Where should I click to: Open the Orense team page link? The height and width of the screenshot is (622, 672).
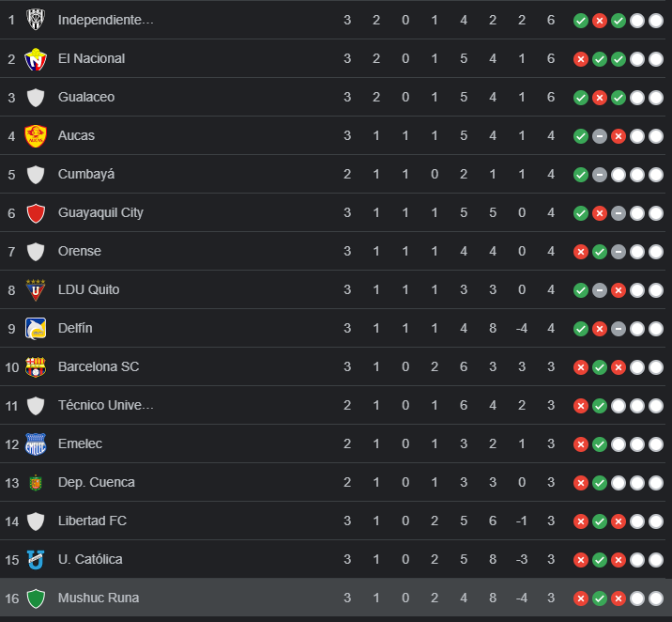pyautogui.click(x=79, y=251)
